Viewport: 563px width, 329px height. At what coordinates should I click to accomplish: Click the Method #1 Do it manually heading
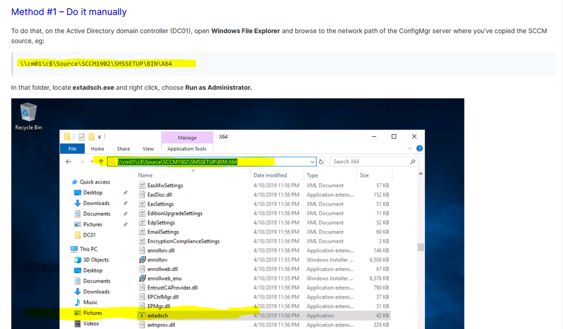pyautogui.click(x=69, y=12)
